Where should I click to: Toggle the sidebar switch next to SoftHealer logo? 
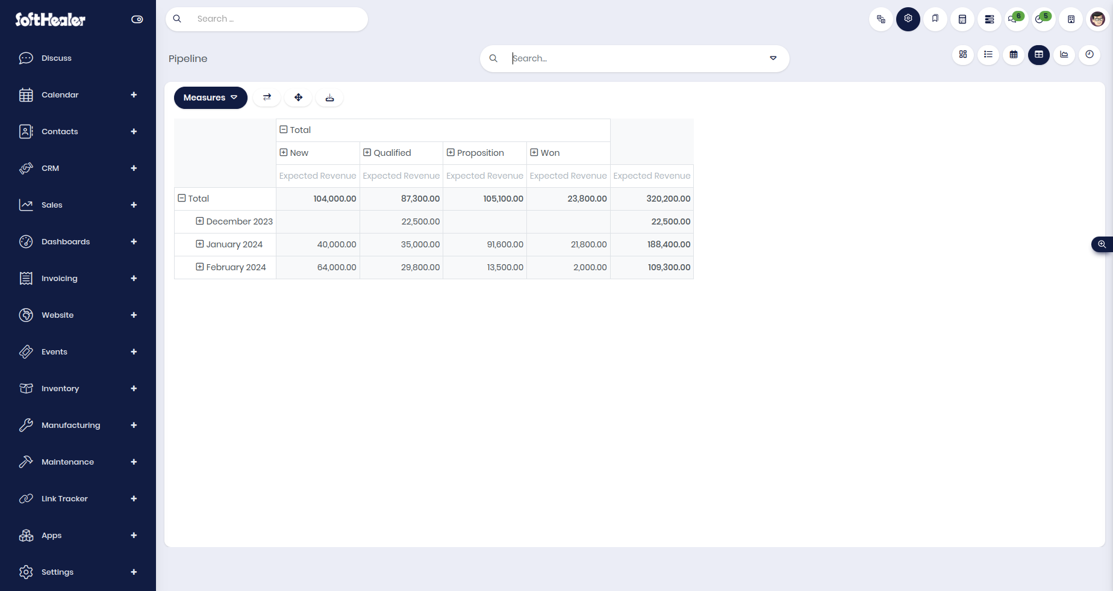(x=137, y=19)
